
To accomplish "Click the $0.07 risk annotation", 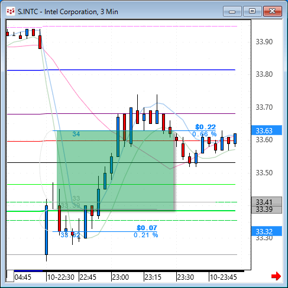I will pyautogui.click(x=147, y=228).
